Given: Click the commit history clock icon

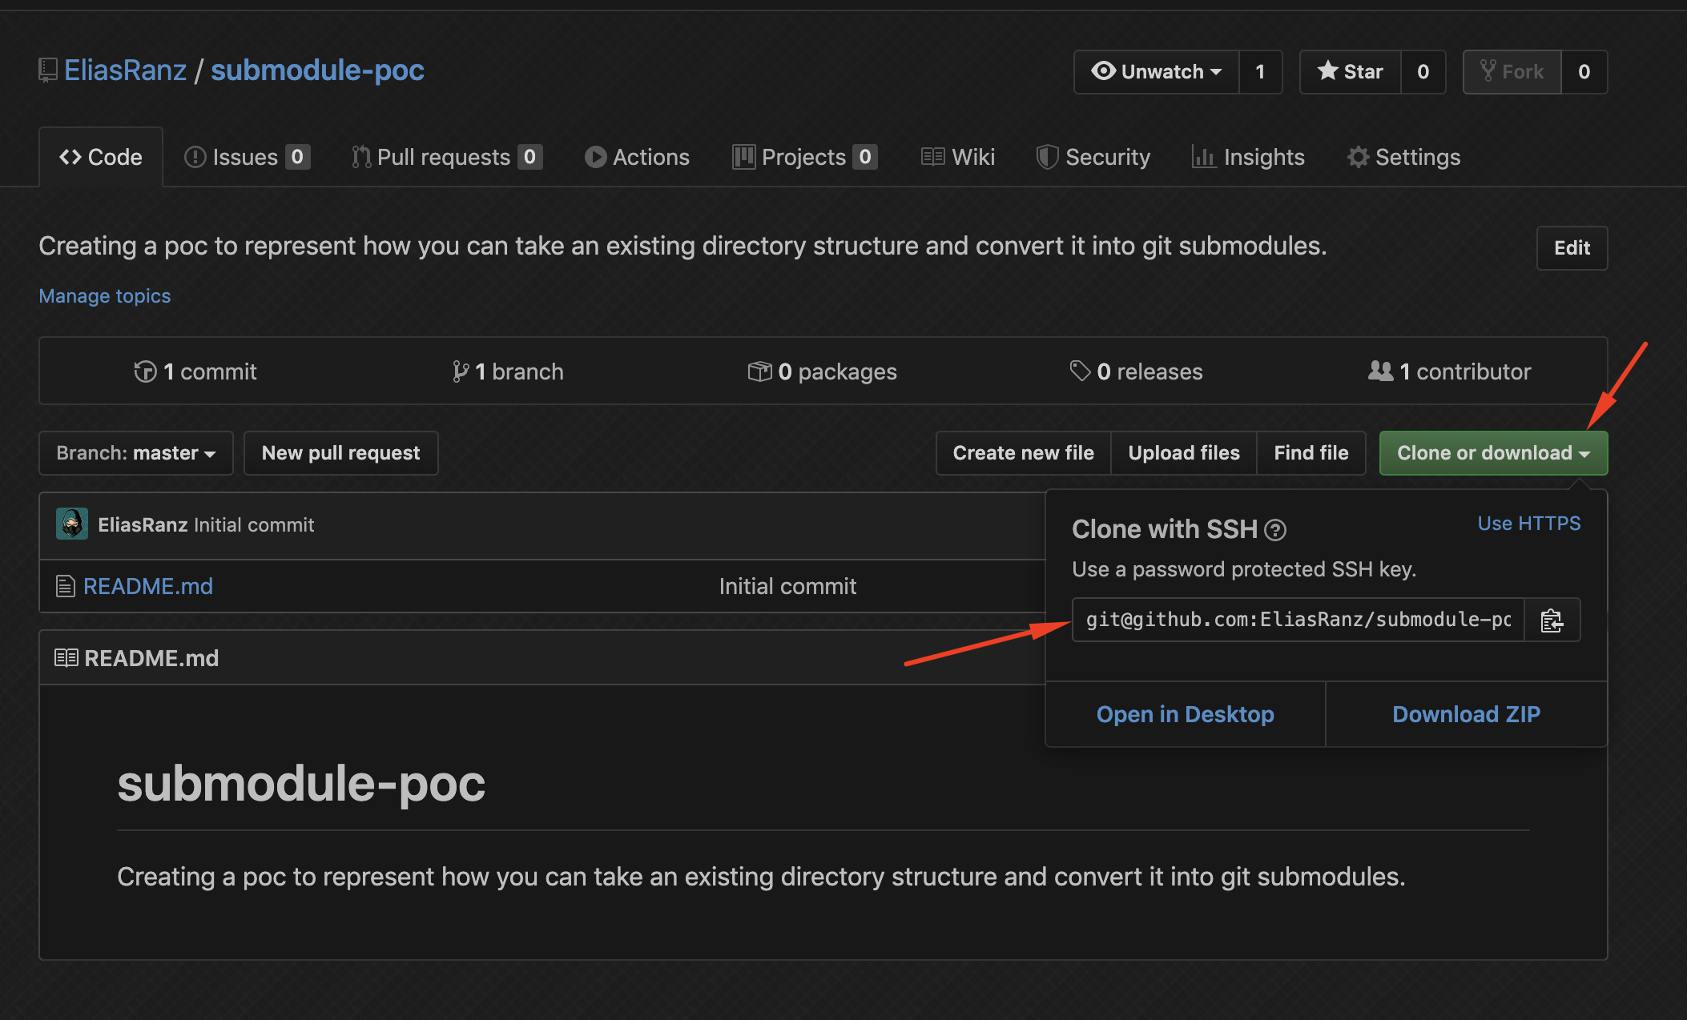Looking at the screenshot, I should [145, 371].
